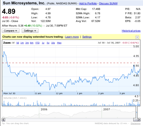Click the left scroll arrow under chart
This screenshot has height=126, width=143.
tap(3, 120)
